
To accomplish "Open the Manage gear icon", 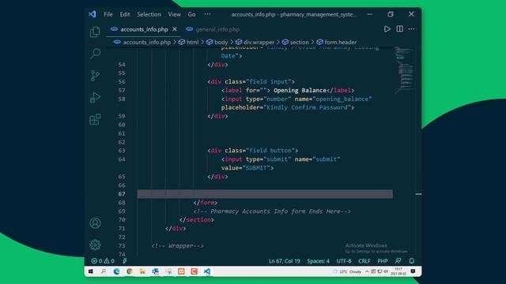I will (95, 245).
